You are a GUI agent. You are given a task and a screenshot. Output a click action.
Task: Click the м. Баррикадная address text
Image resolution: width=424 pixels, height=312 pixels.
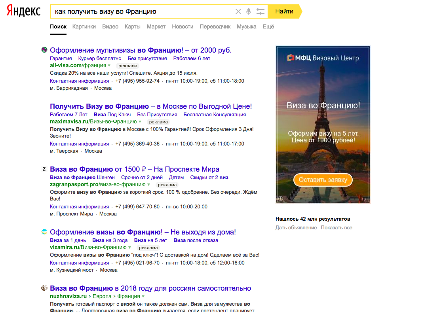(x=68, y=88)
